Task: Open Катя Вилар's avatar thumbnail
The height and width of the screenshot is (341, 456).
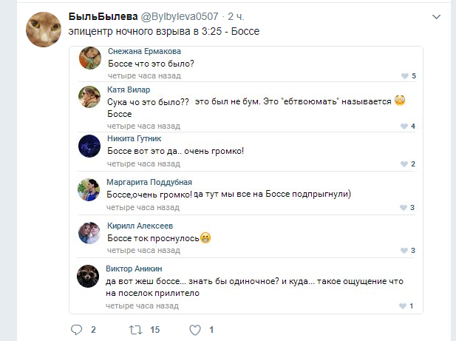Action: pyautogui.click(x=89, y=96)
